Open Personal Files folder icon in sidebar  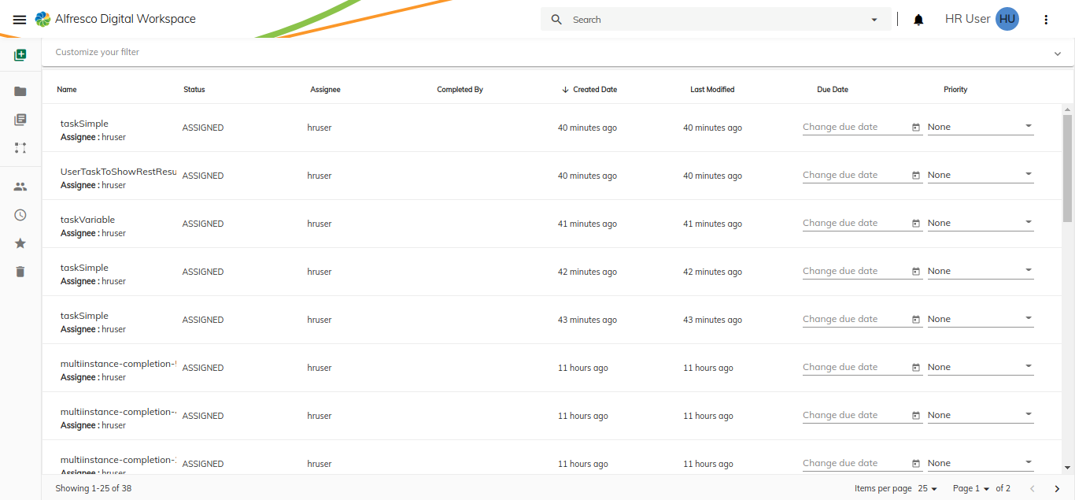click(x=20, y=91)
